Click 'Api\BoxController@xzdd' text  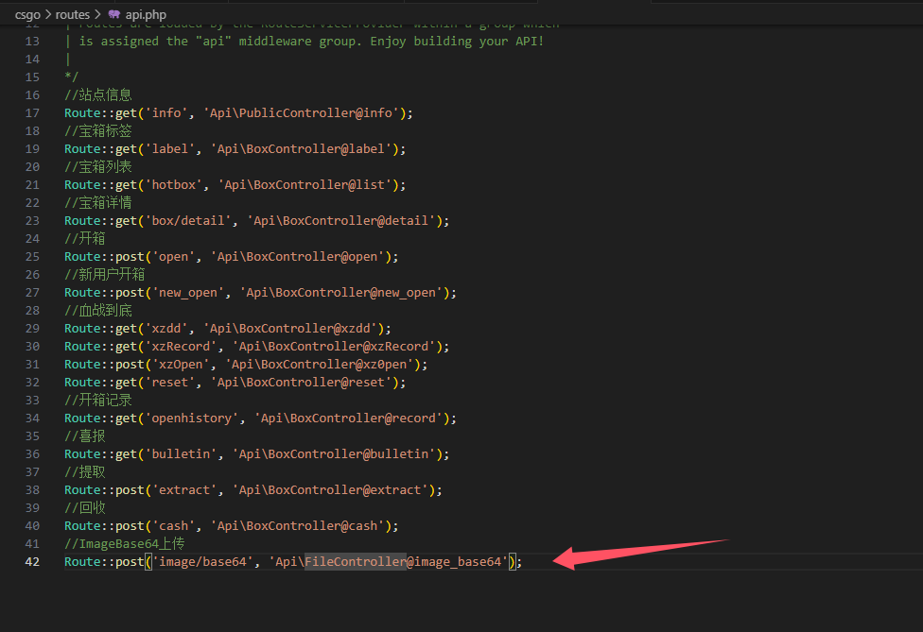point(290,329)
